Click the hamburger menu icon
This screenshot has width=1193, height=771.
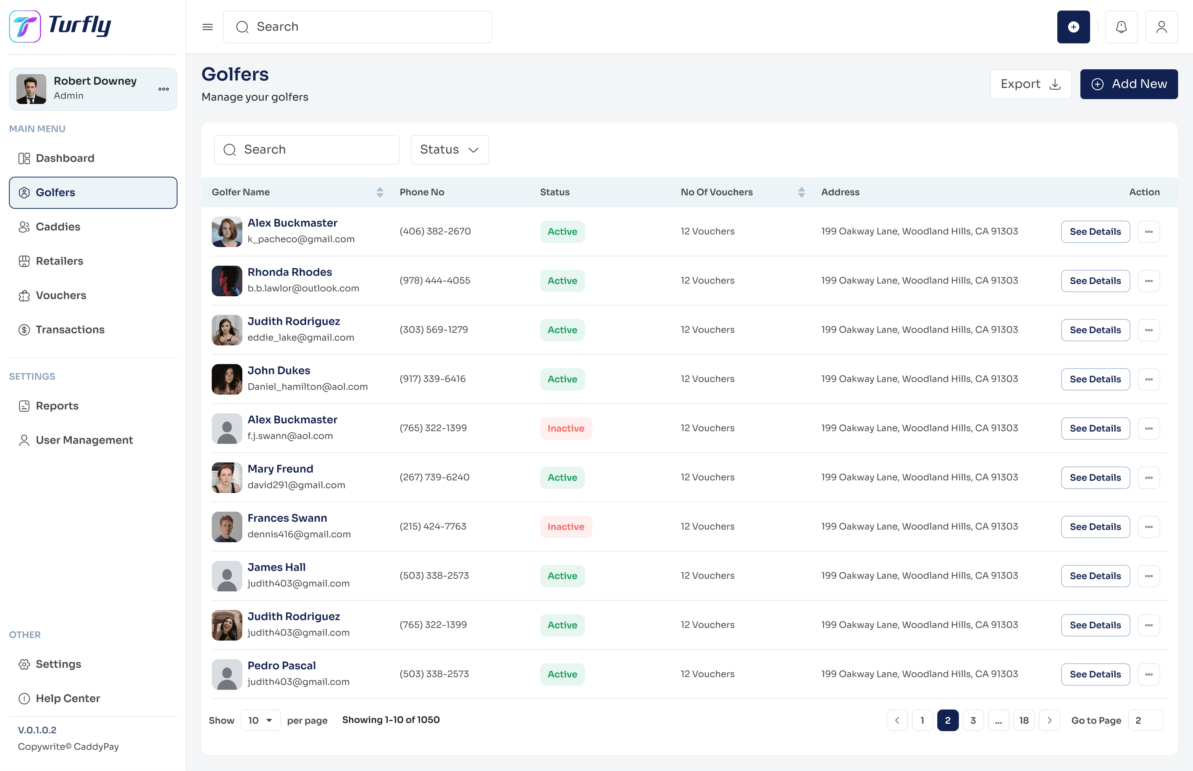pos(207,27)
